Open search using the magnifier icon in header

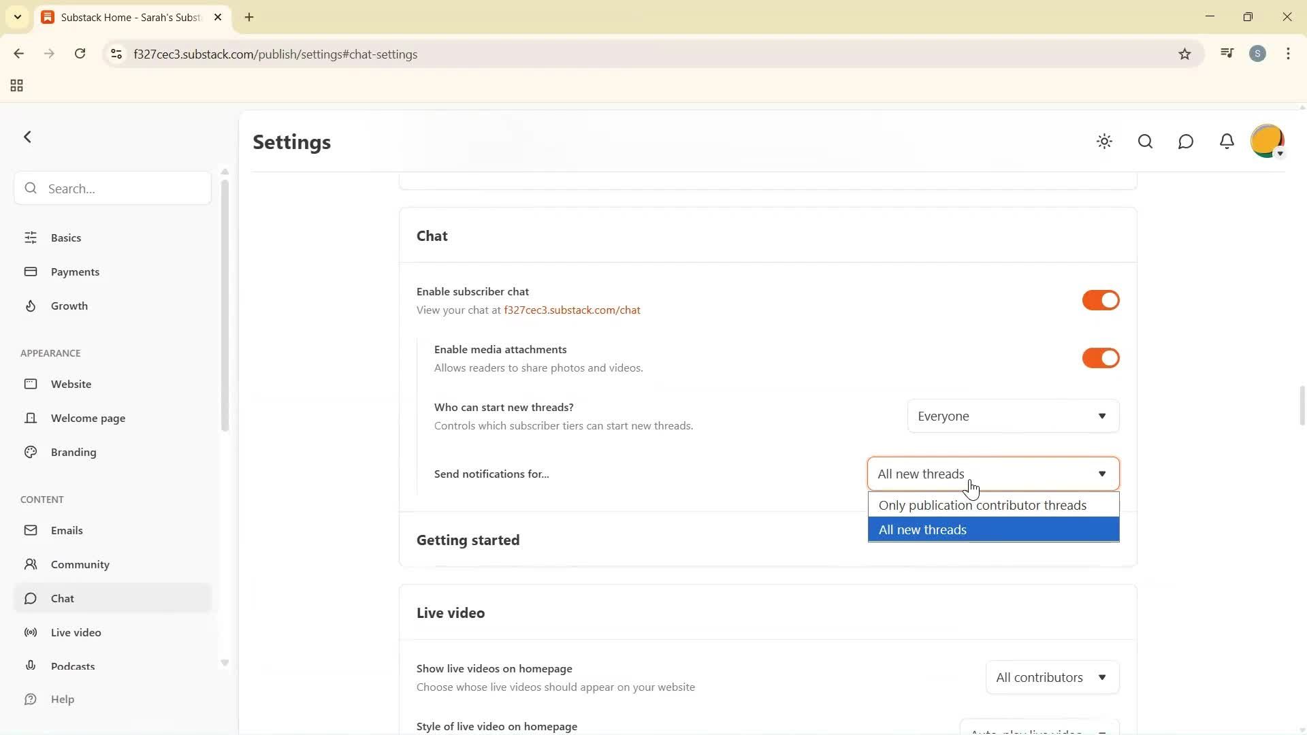tap(1145, 142)
